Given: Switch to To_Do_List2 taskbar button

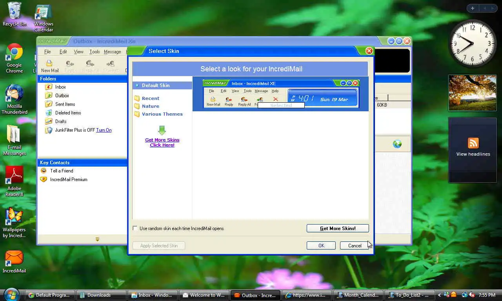Looking at the screenshot, I should 409,295.
